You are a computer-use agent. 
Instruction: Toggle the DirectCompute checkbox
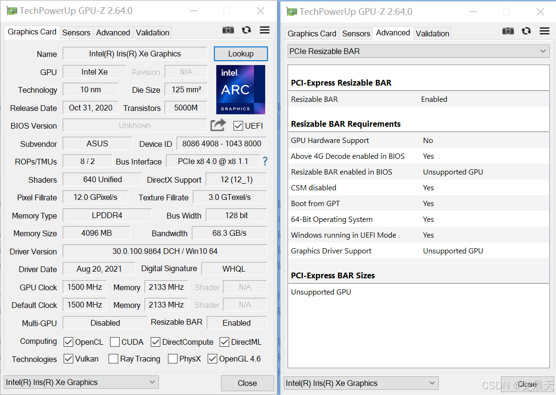click(x=156, y=342)
